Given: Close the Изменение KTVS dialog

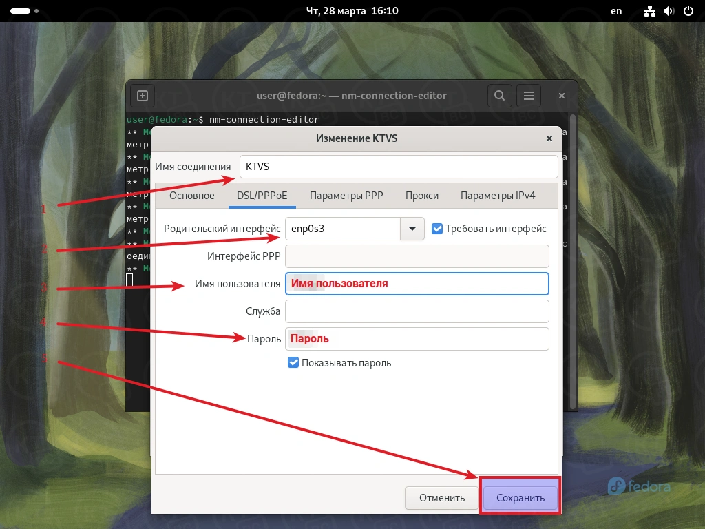Looking at the screenshot, I should click(549, 138).
